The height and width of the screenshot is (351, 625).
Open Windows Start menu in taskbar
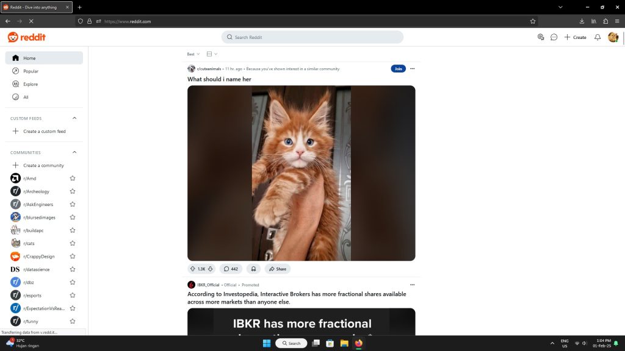point(267,343)
